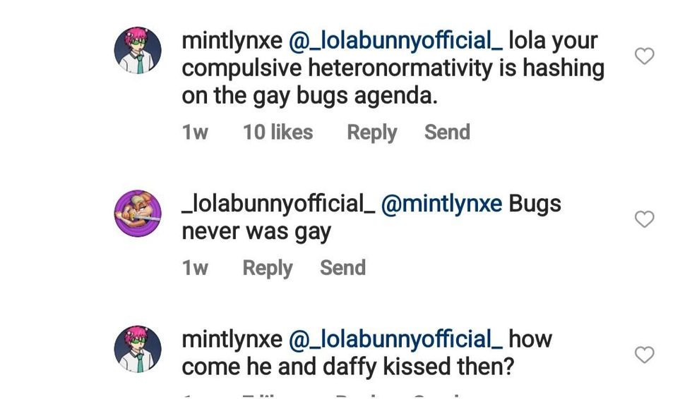This screenshot has width=692, height=399.
Task: Like the 'gay bugs agenda' comment with the heart
Action: point(644,56)
